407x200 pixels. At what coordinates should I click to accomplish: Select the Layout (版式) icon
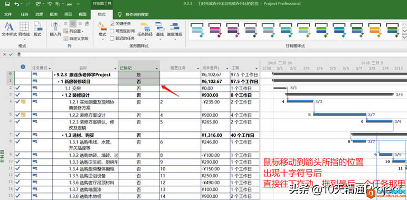pos(37,29)
